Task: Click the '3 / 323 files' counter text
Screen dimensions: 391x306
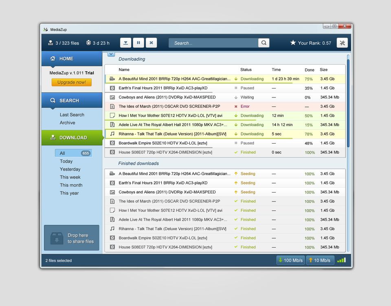Action: pos(67,43)
